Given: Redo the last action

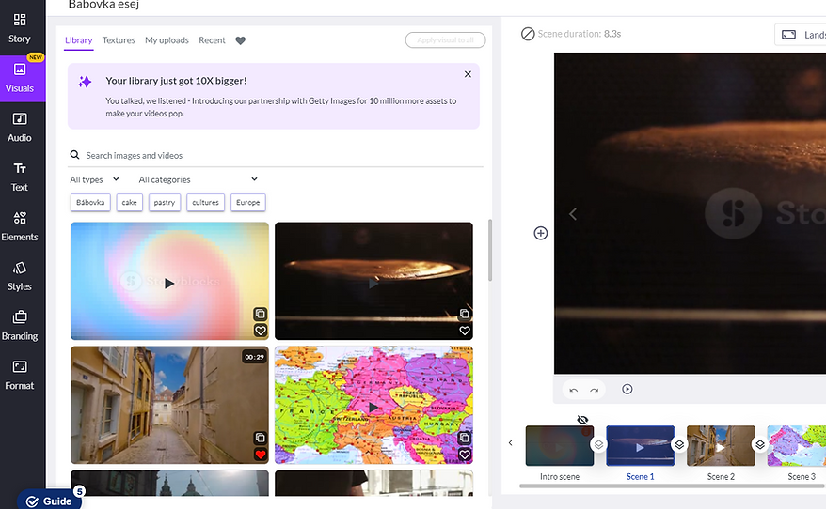Looking at the screenshot, I should click(x=595, y=390).
